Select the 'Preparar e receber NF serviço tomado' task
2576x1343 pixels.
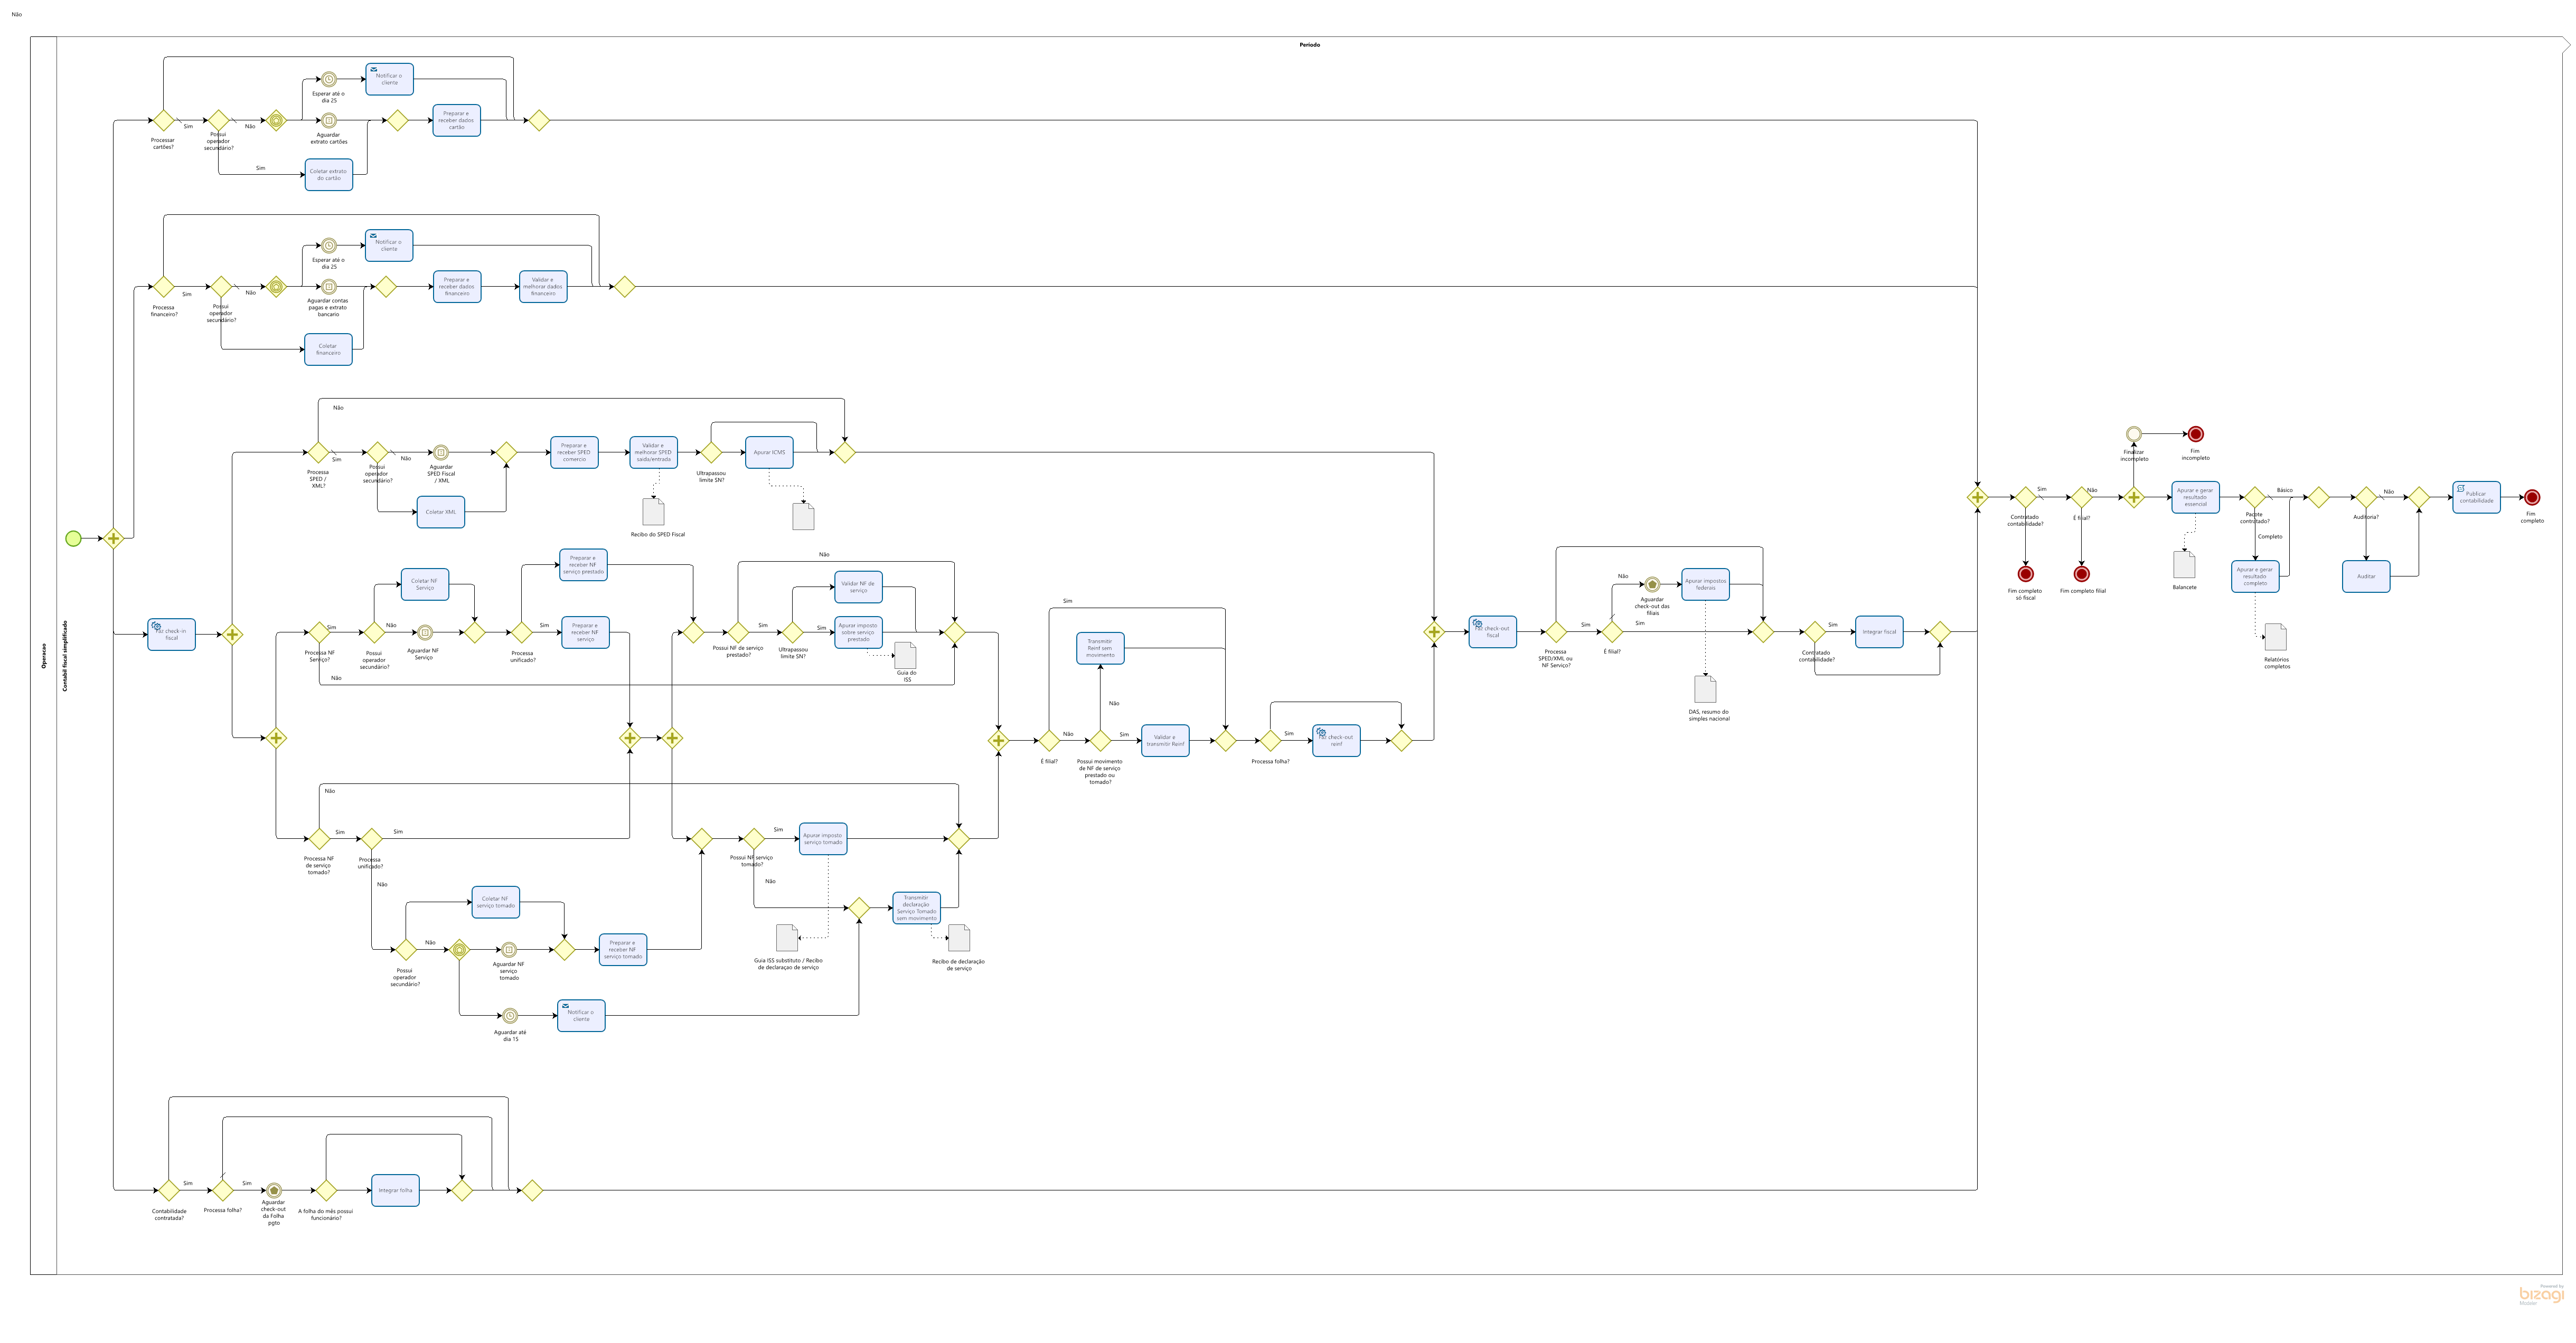pyautogui.click(x=623, y=950)
